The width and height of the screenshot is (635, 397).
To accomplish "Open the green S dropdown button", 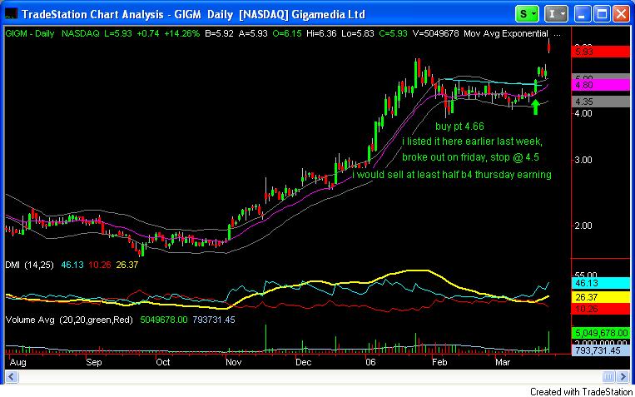I will 527,14.
